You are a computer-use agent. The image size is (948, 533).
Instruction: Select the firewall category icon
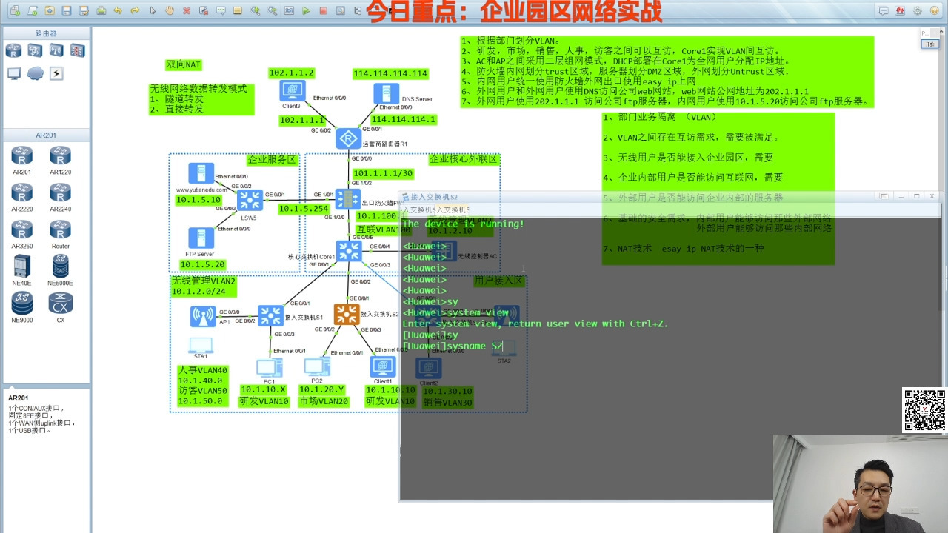77,50
